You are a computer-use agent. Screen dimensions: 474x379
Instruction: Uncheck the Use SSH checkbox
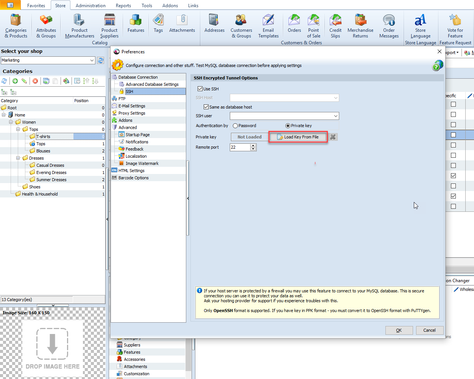200,89
